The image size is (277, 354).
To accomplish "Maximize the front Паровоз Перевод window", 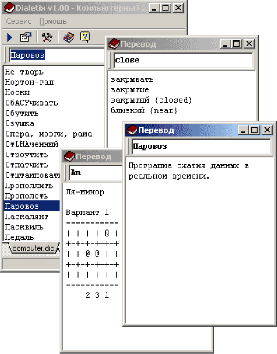I will 254,130.
